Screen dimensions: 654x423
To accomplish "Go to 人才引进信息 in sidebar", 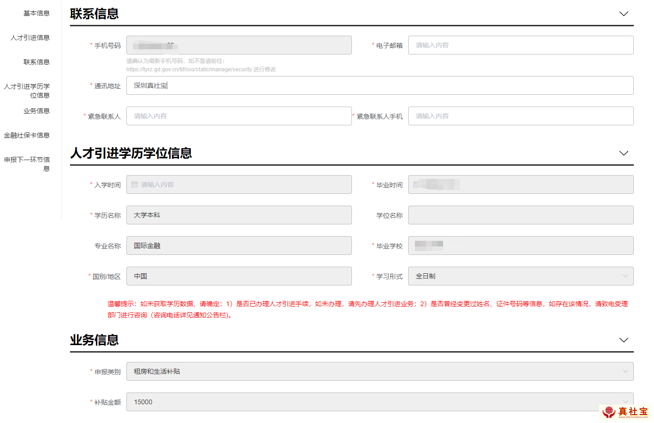I will tap(30, 38).
